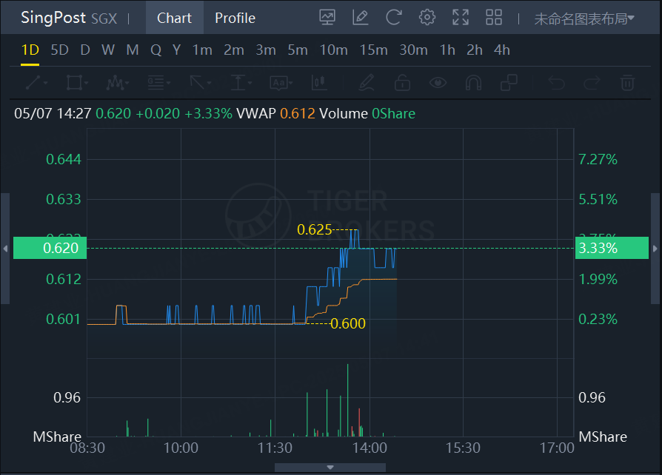Switch to the Chart tab
This screenshot has height=475, width=662.
point(174,18)
